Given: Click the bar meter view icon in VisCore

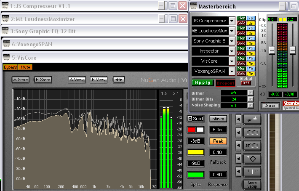Looking at the screenshot, I should 252,133.
